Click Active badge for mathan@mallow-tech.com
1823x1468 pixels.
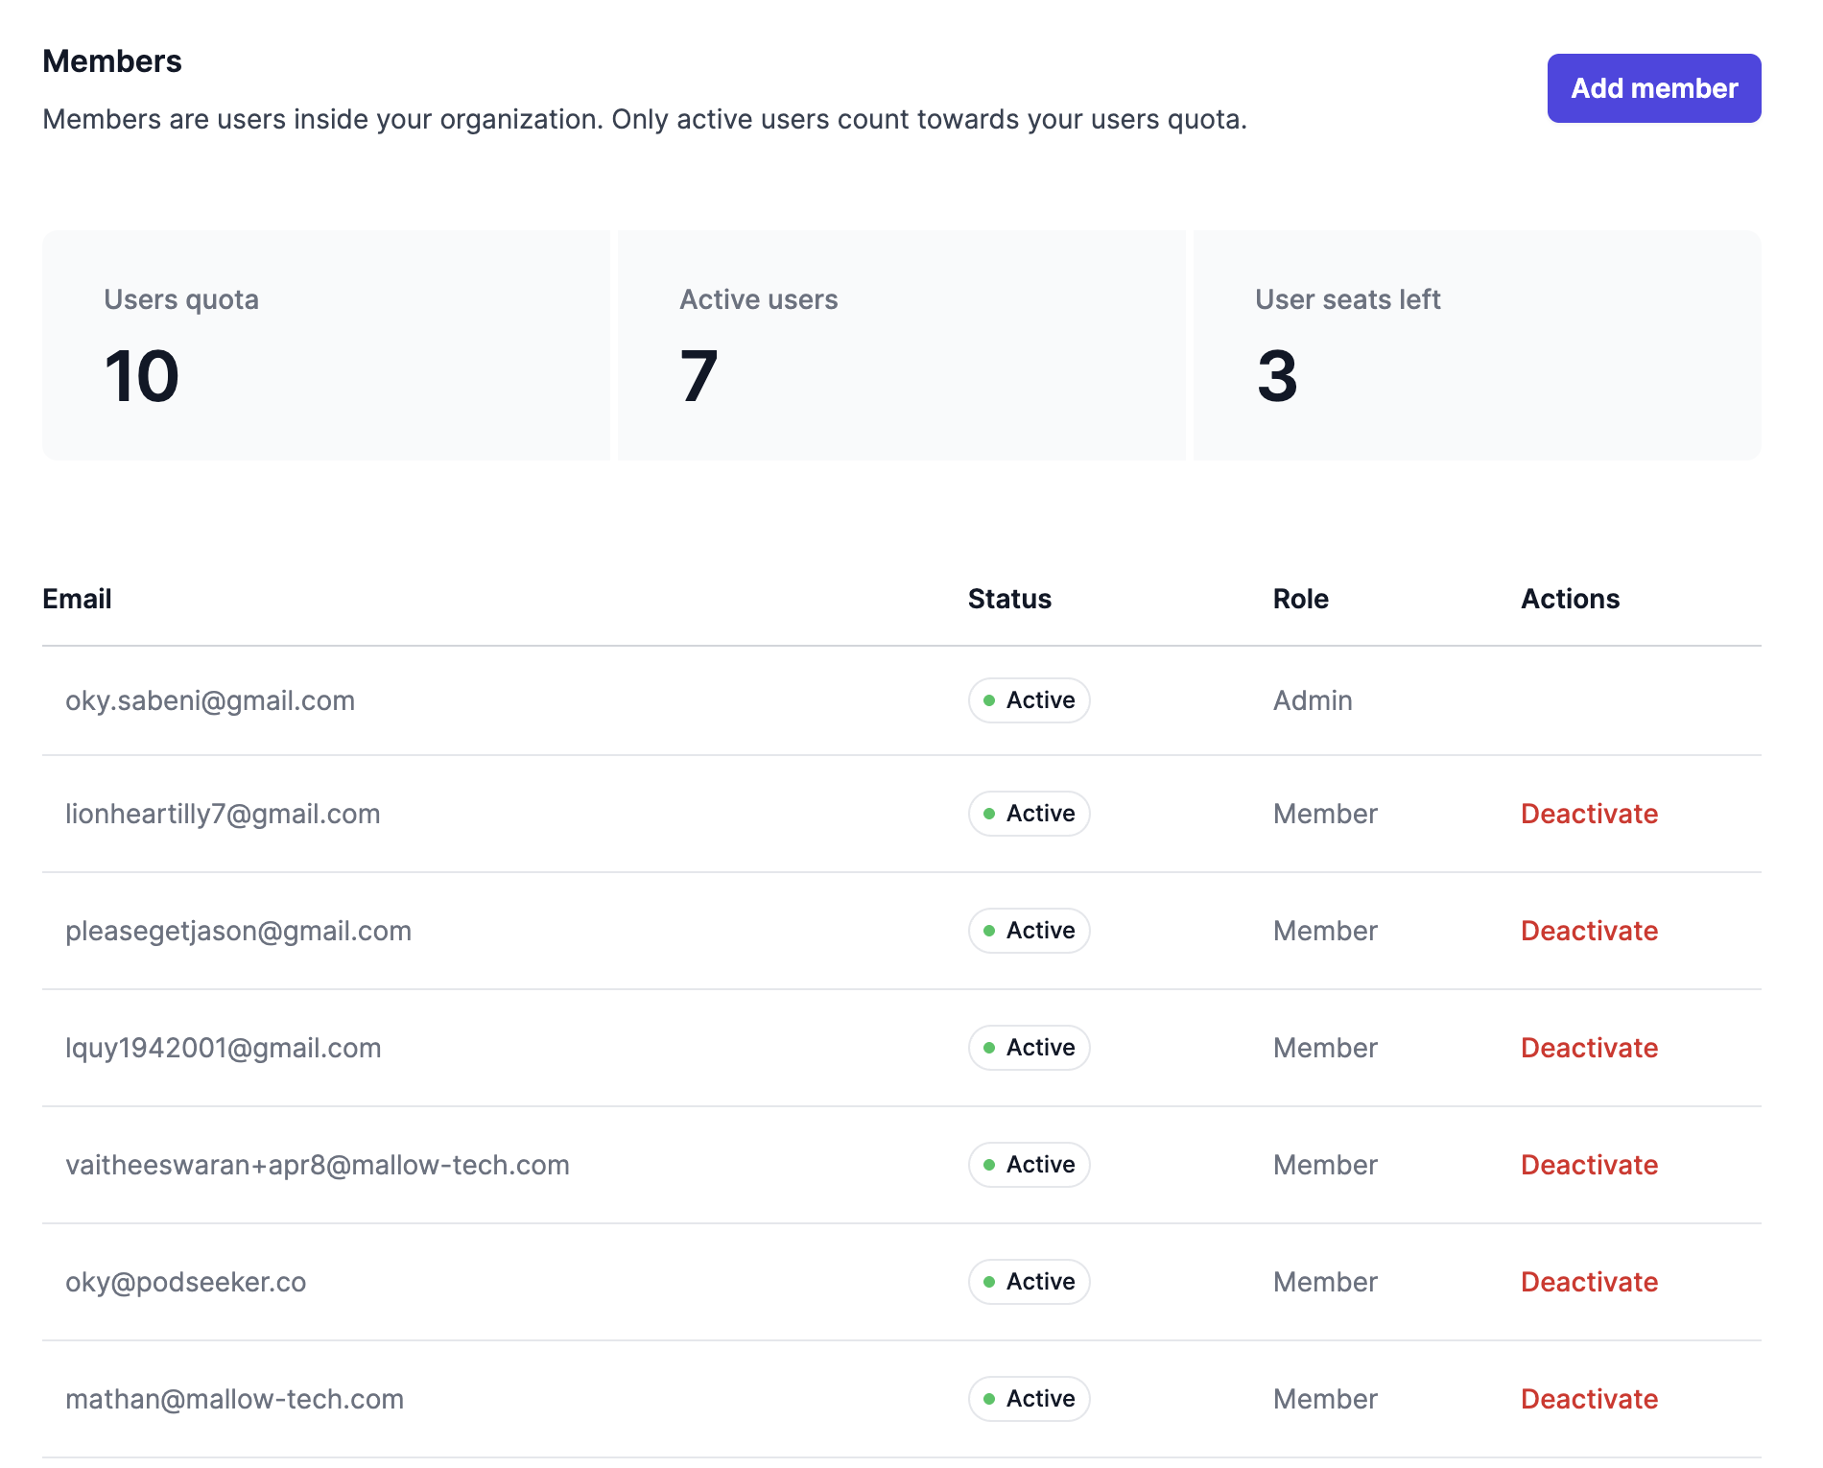coord(1029,1399)
